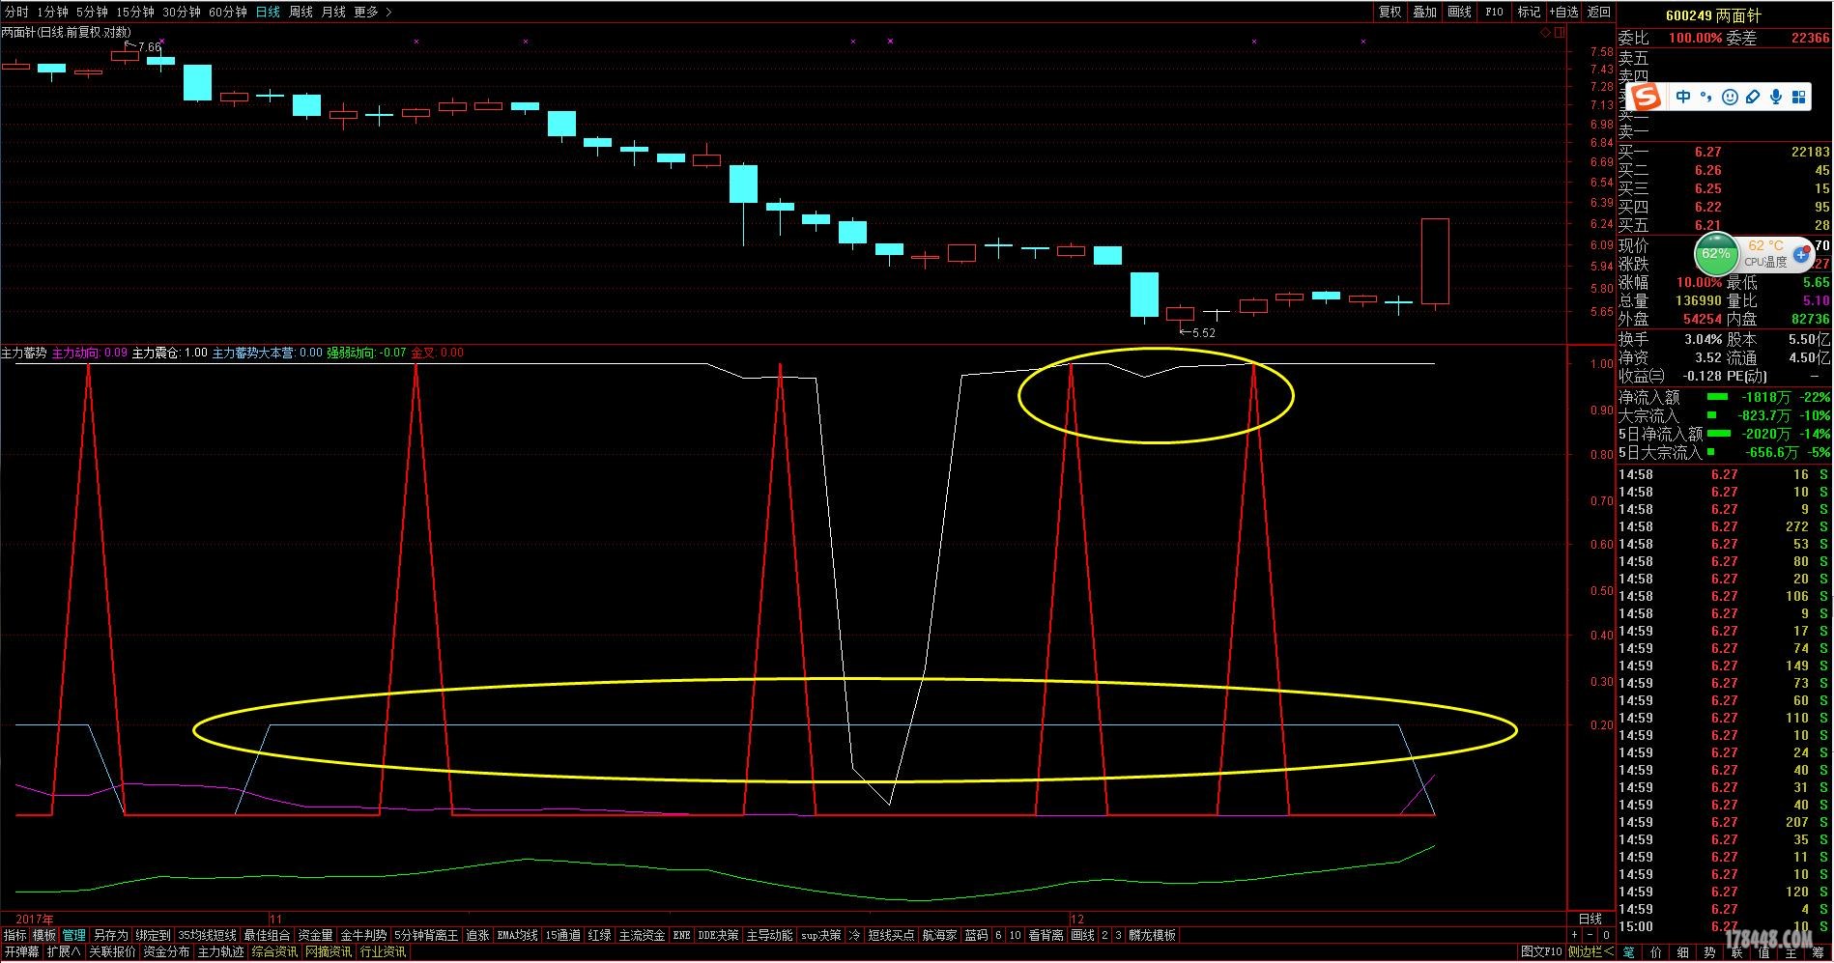Select the 价 price tab in sidebar footer
The image size is (1834, 963).
1656,952
